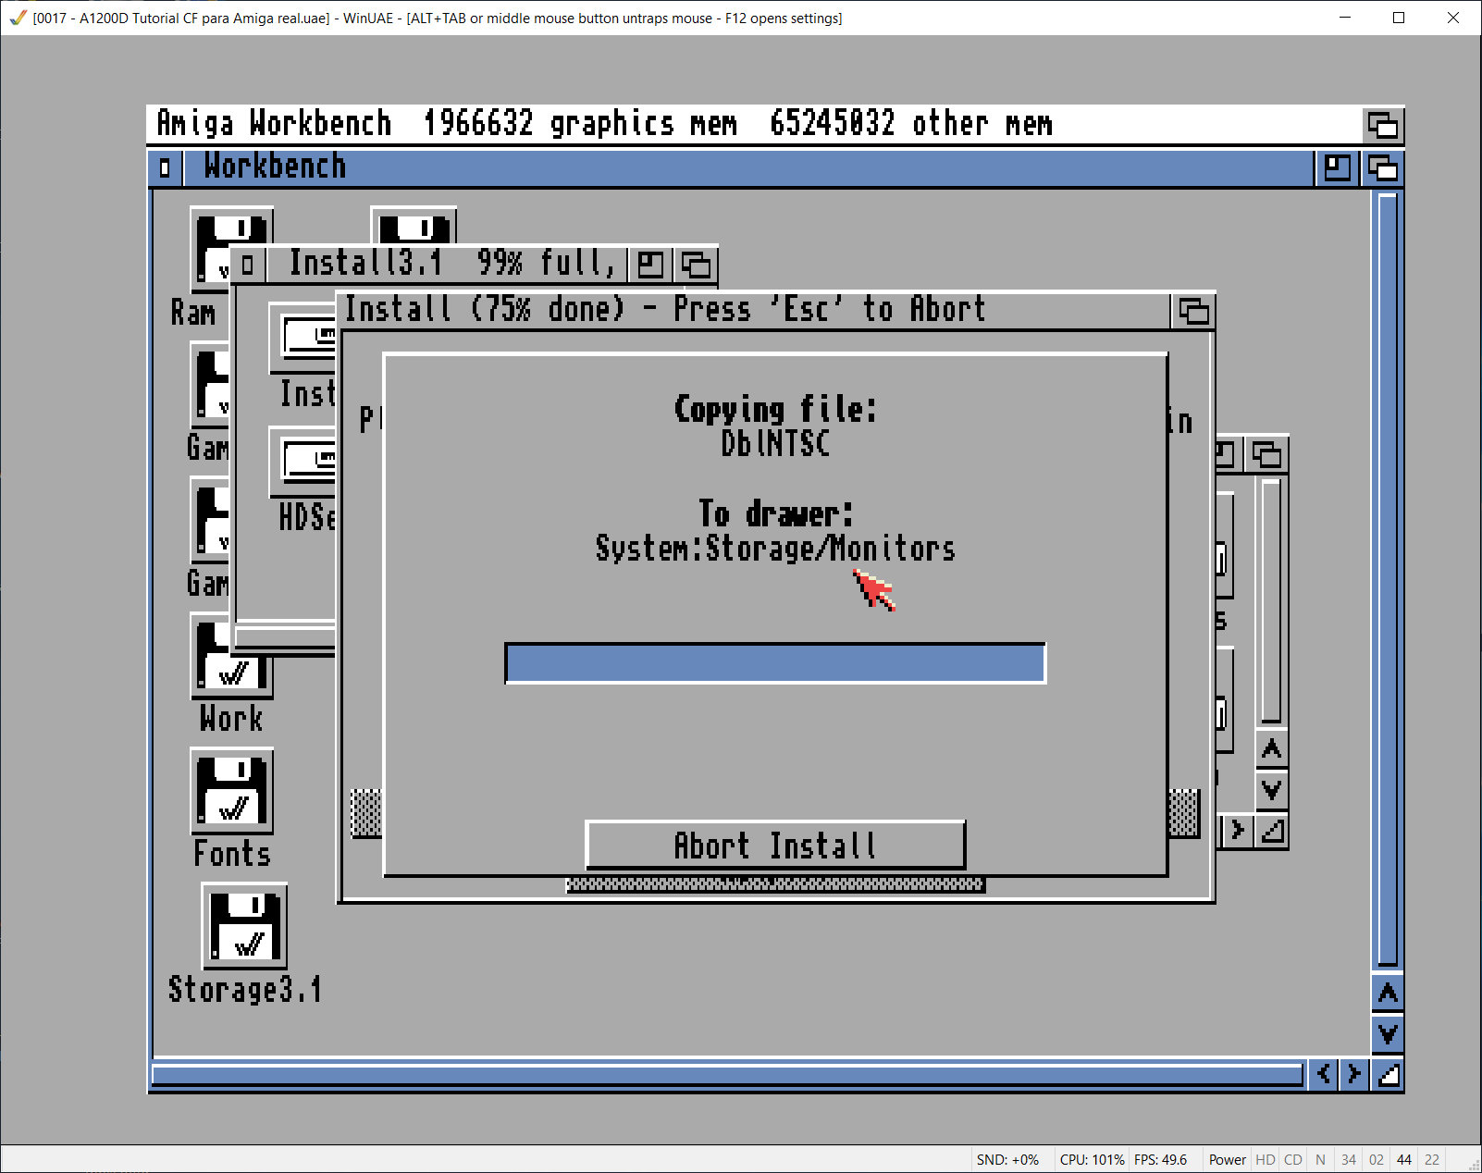Viewport: 1482px width, 1173px height.
Task: Click the Workbench vertical scrollbar
Action: pos(1388,580)
